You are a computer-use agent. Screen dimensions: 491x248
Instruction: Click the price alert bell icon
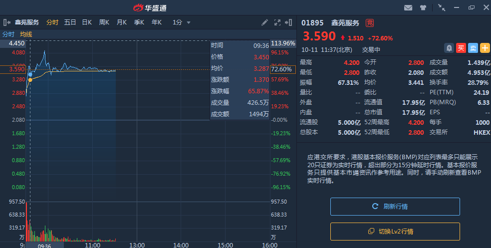(x=449, y=48)
